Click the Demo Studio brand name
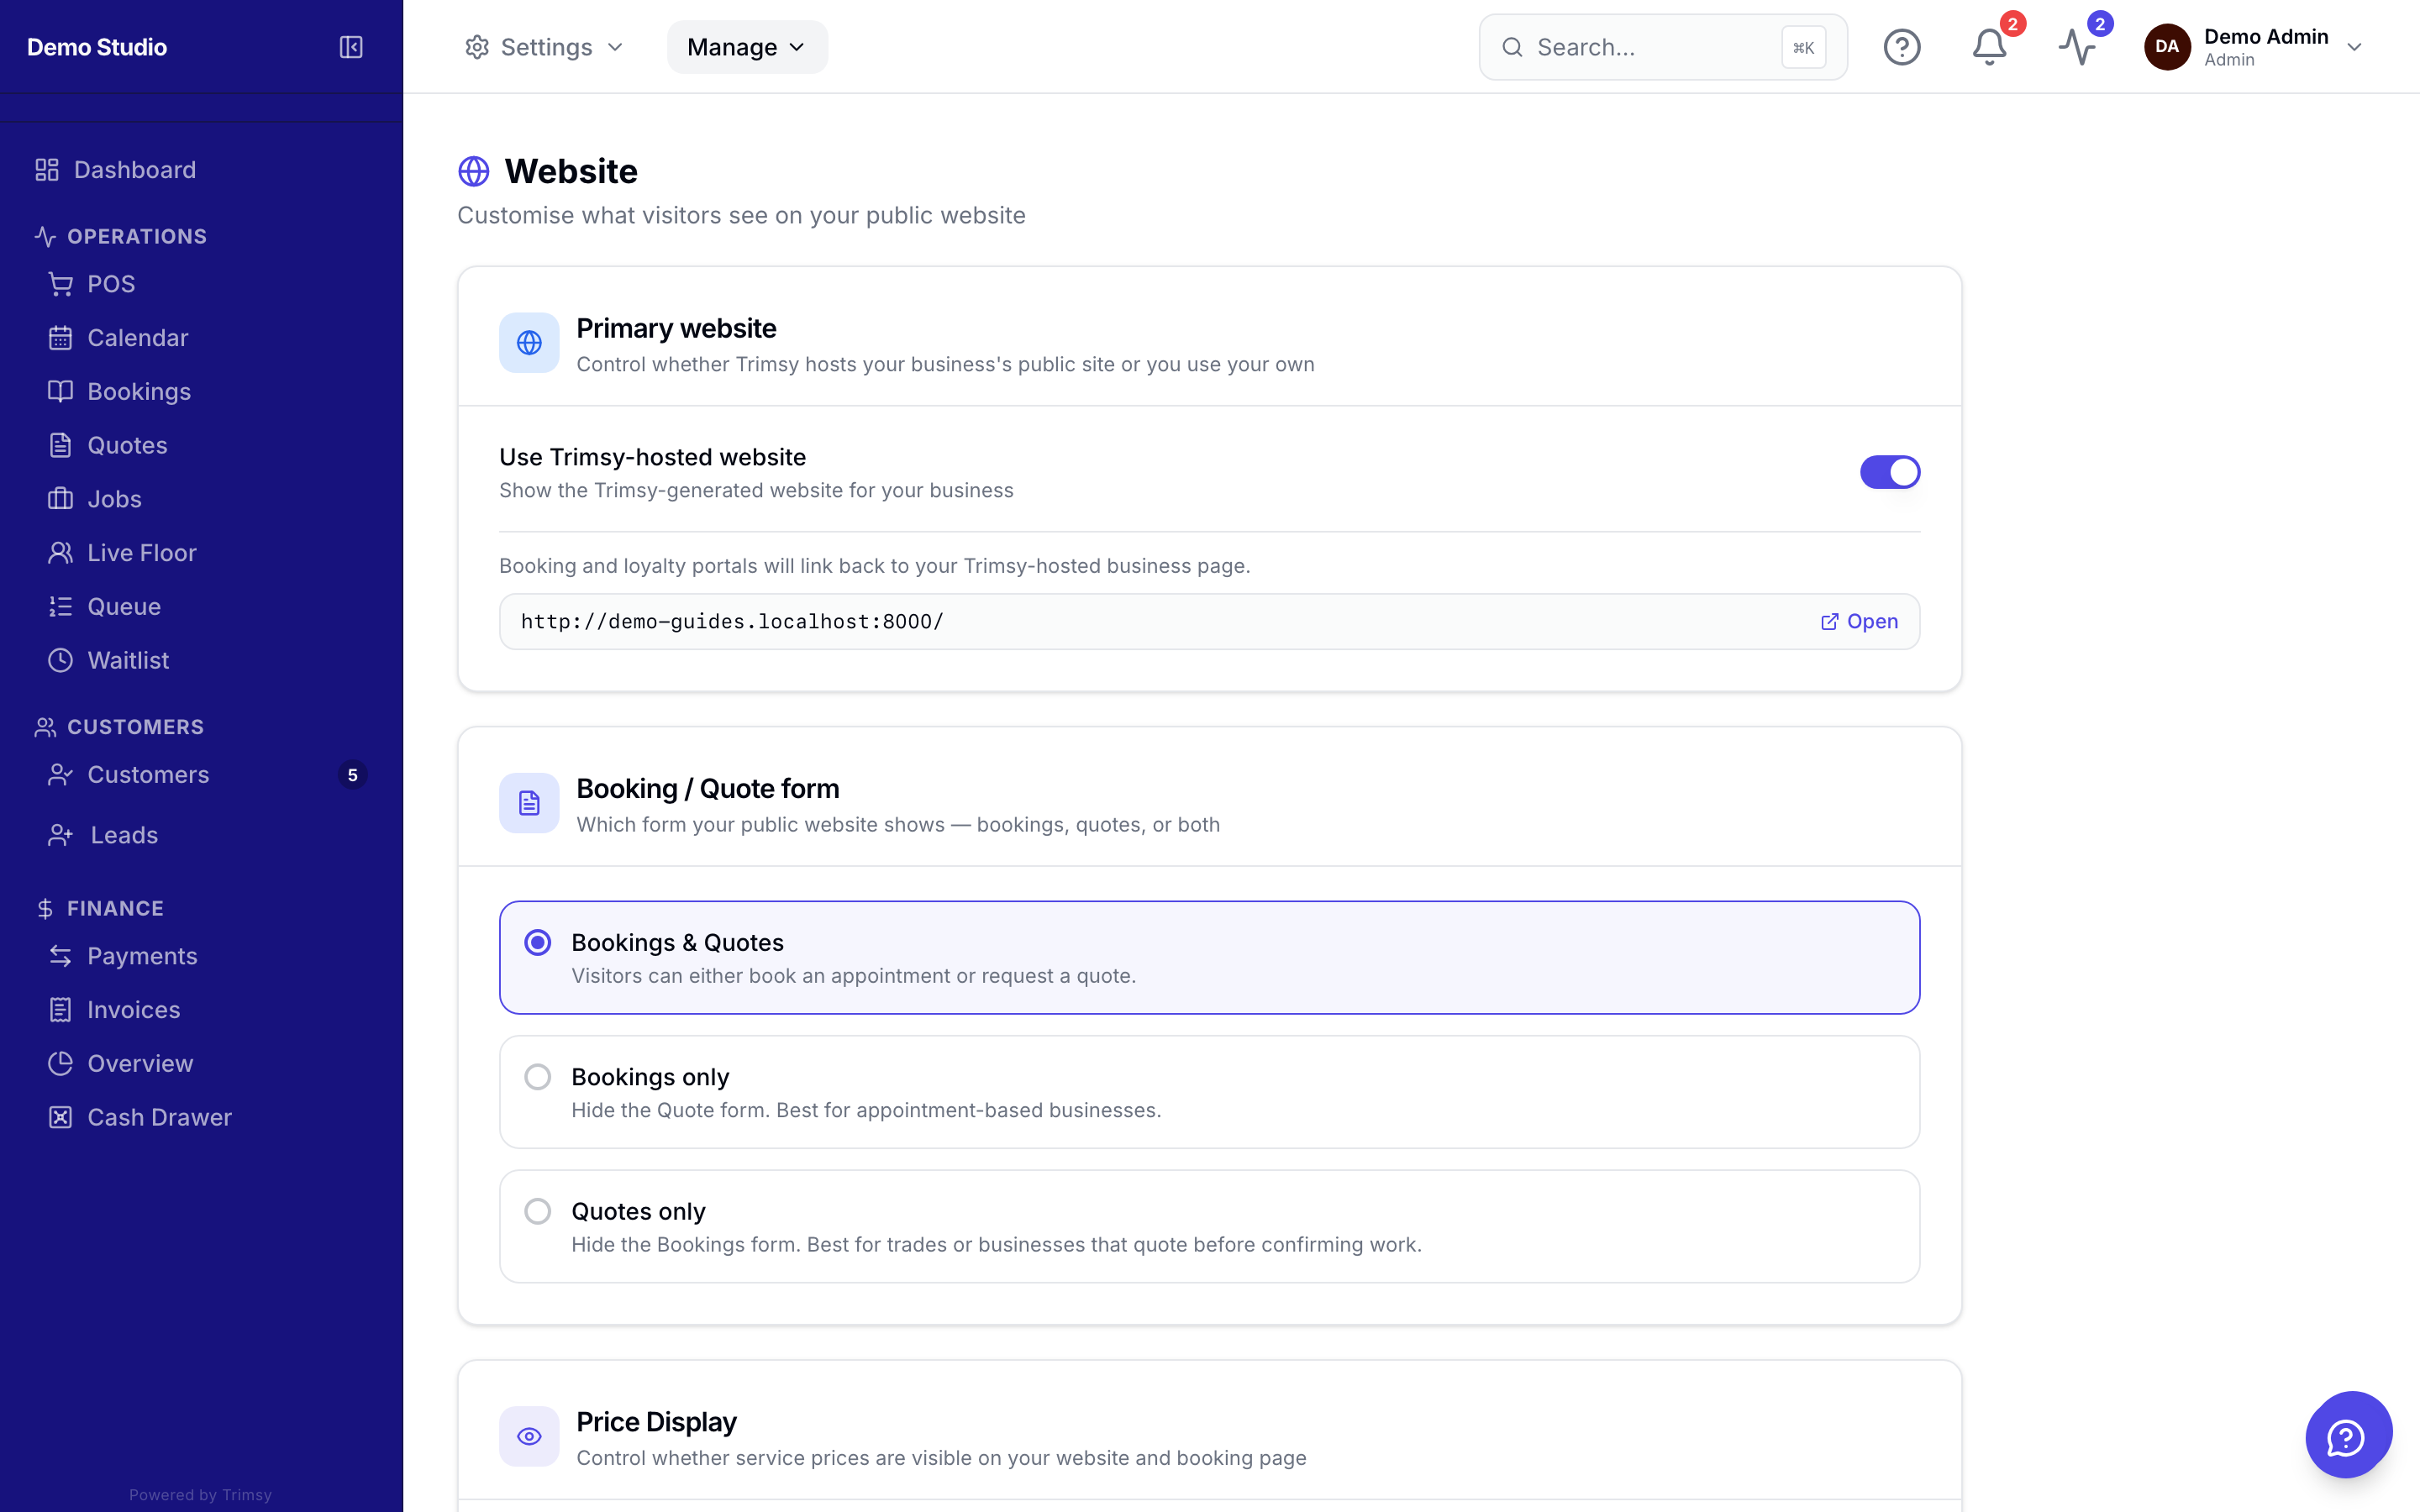 pyautogui.click(x=97, y=47)
